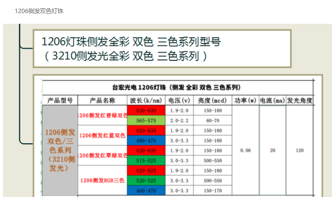Click brightness 150-180 beside 620-625
Viewport: 332px width, 197px height.
[x=213, y=170]
